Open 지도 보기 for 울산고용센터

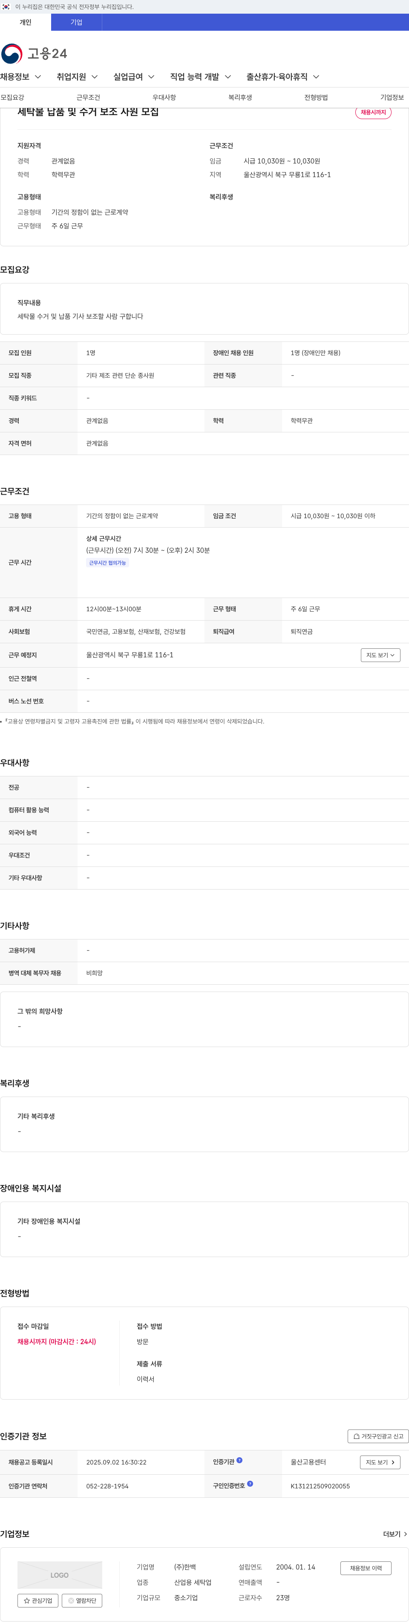click(x=381, y=1462)
